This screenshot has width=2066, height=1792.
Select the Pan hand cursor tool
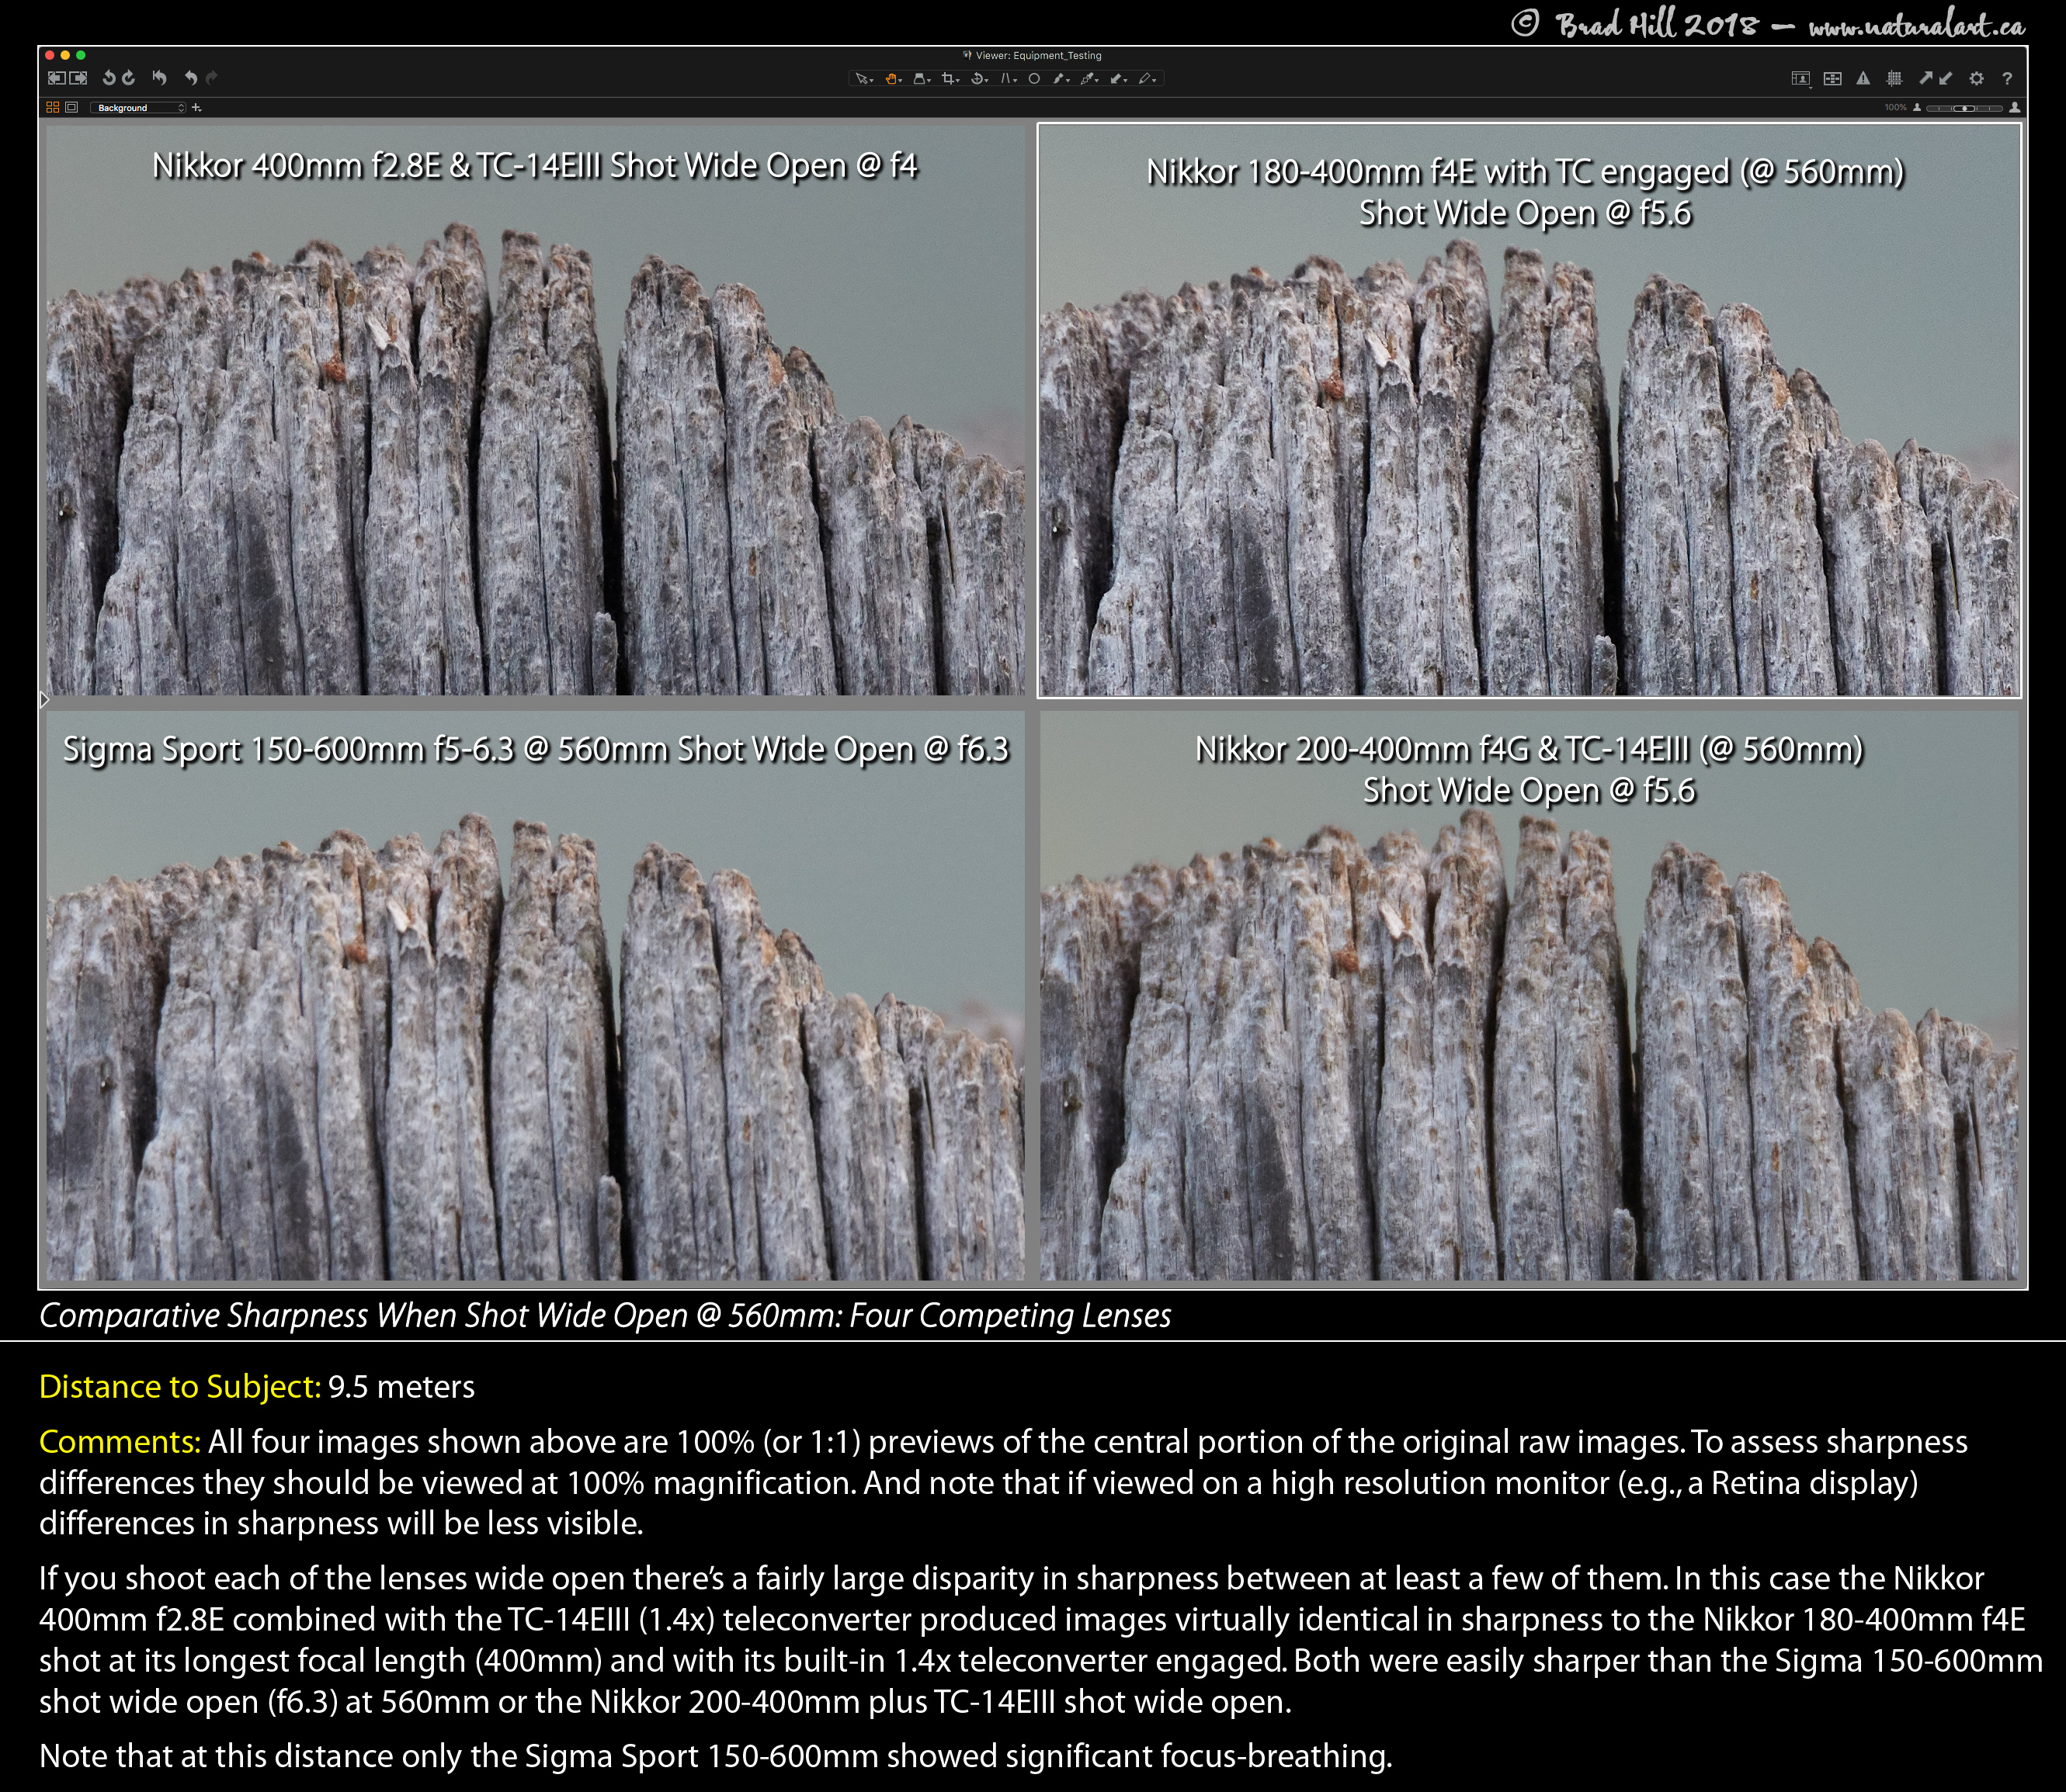891,79
